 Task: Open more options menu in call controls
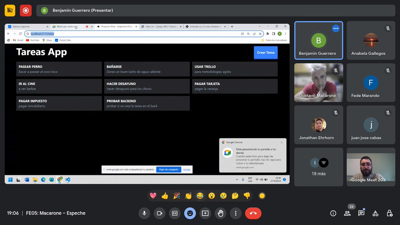pos(236,213)
